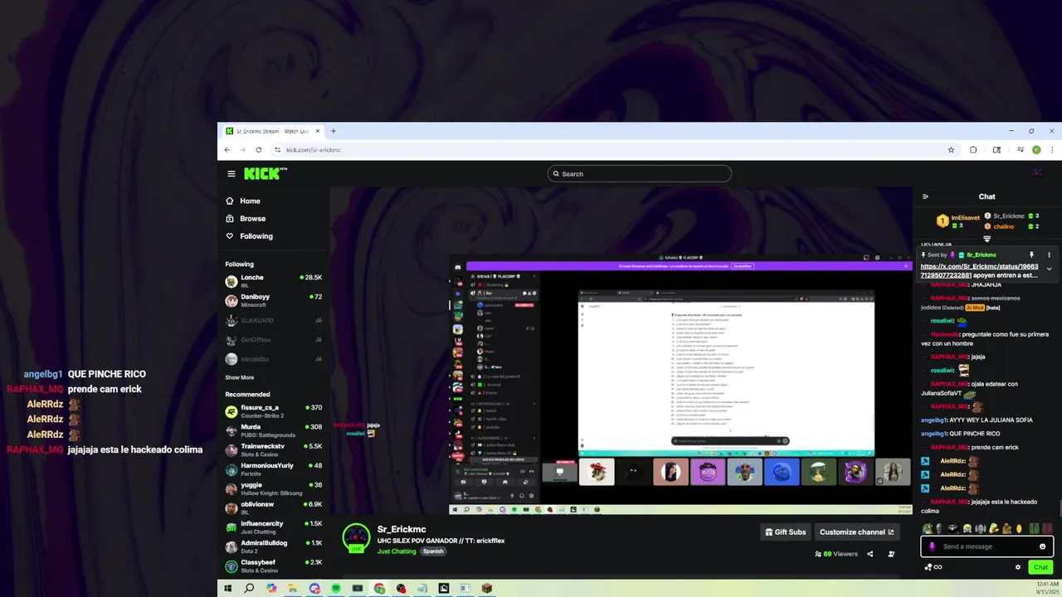Click the Kick search field
Image resolution: width=1062 pixels, height=597 pixels.
coord(640,173)
